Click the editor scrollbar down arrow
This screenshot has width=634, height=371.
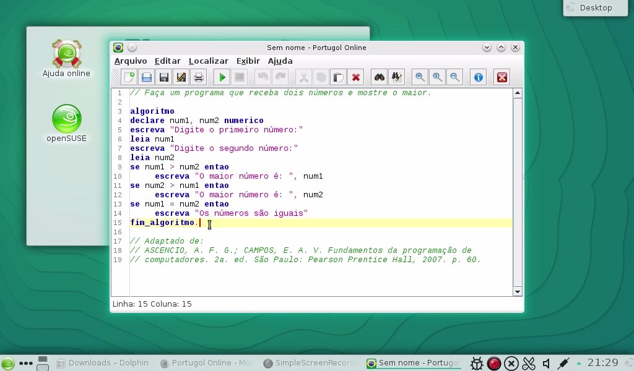pyautogui.click(x=518, y=292)
